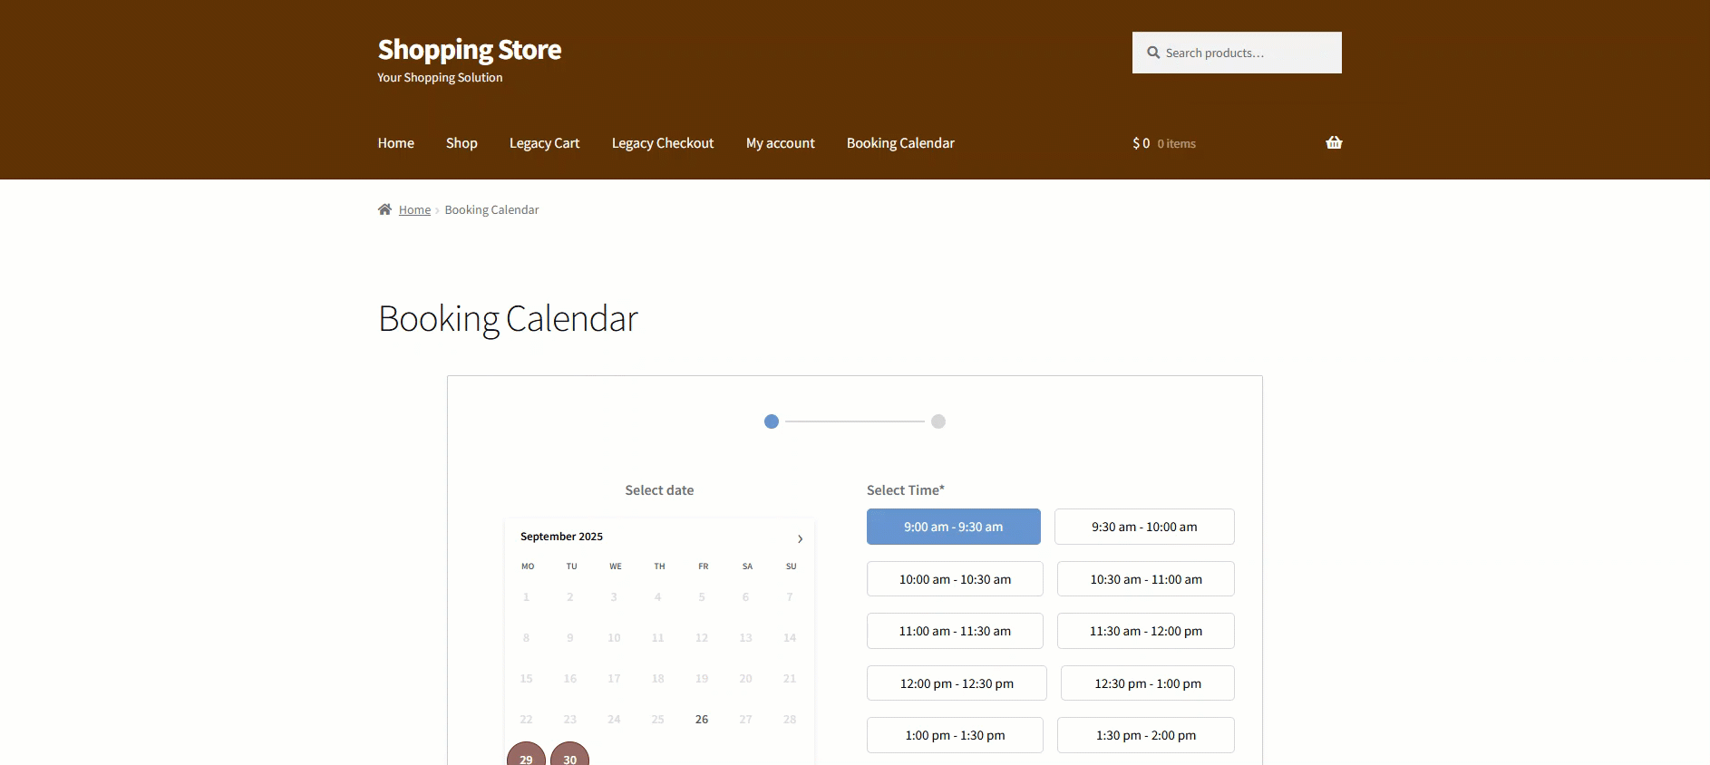Select the 1:30 pm - 2:00 pm slot
The width and height of the screenshot is (1710, 765).
(1145, 735)
